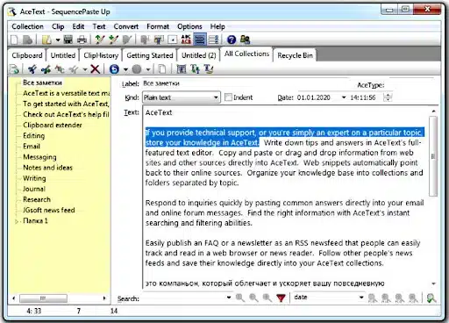
Task: Switch to the Untitled (2) tab
Action: pos(198,55)
